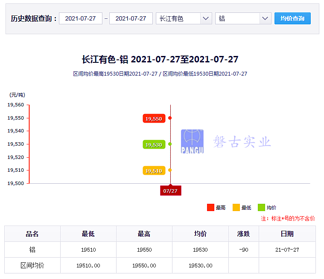Image resolution: width=324 pixels, height=279 pixels.
Task: Click the 日期 table column header
Action: tap(287, 234)
